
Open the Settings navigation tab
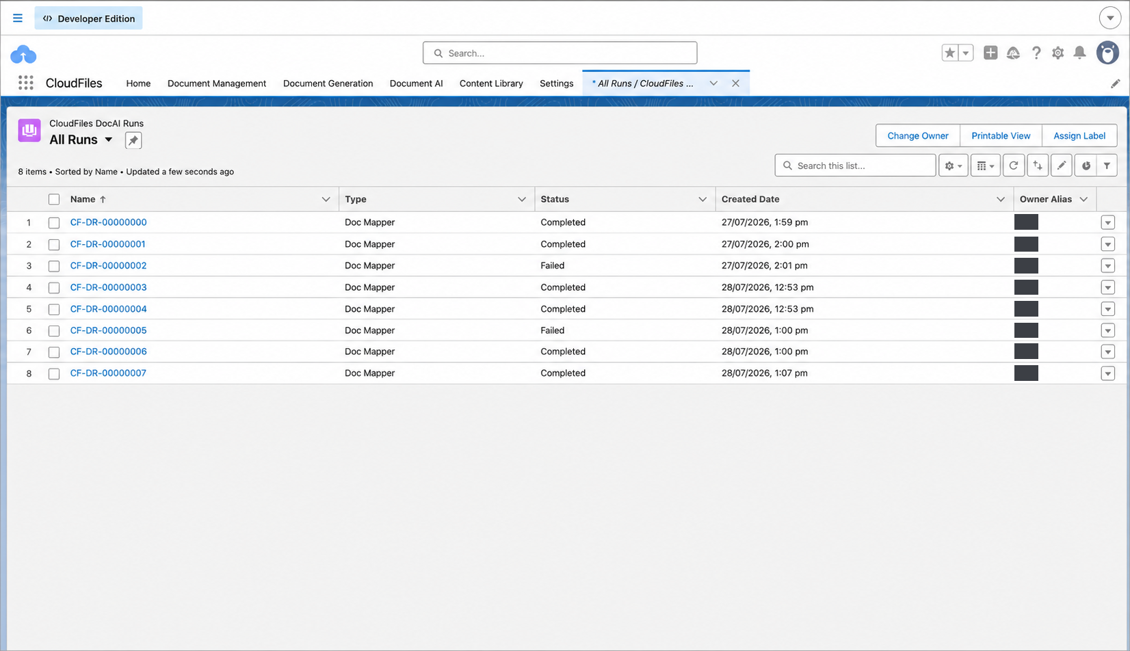point(557,83)
